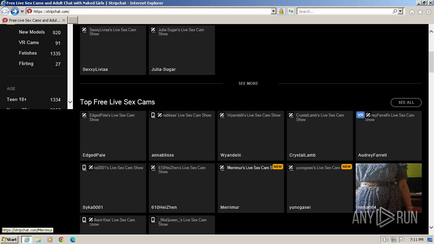Open the recent pages dropdown beside Forward
The width and height of the screenshot is (434, 244).
(22, 12)
